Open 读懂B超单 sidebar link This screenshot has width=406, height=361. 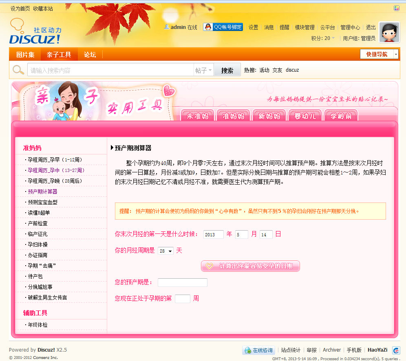39,213
